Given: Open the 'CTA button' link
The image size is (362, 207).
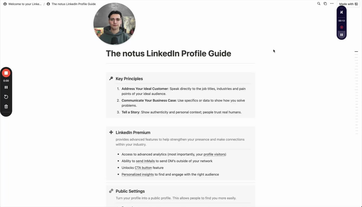Looking at the screenshot, I should coord(143,168).
